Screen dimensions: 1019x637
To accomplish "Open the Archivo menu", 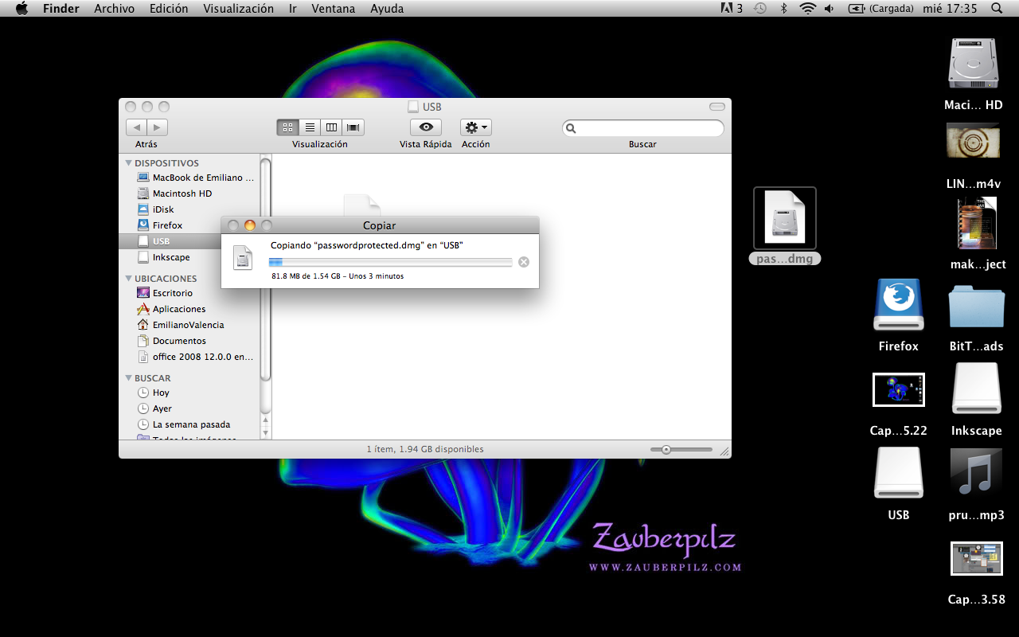I will coord(114,9).
